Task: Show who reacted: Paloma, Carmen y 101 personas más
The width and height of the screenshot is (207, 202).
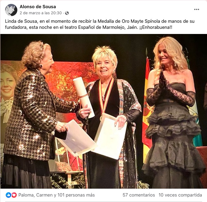Action: (57, 195)
